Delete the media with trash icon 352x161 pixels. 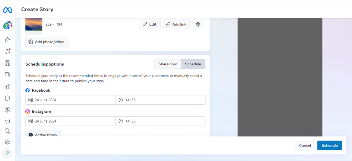pyautogui.click(x=198, y=24)
